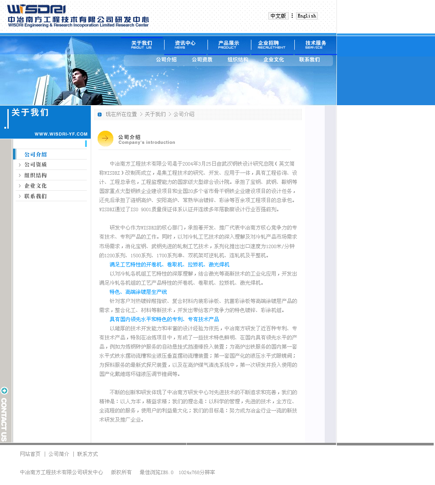Open 公司资质 in left sidebar
The width and height of the screenshot is (435, 485).
[36, 165]
